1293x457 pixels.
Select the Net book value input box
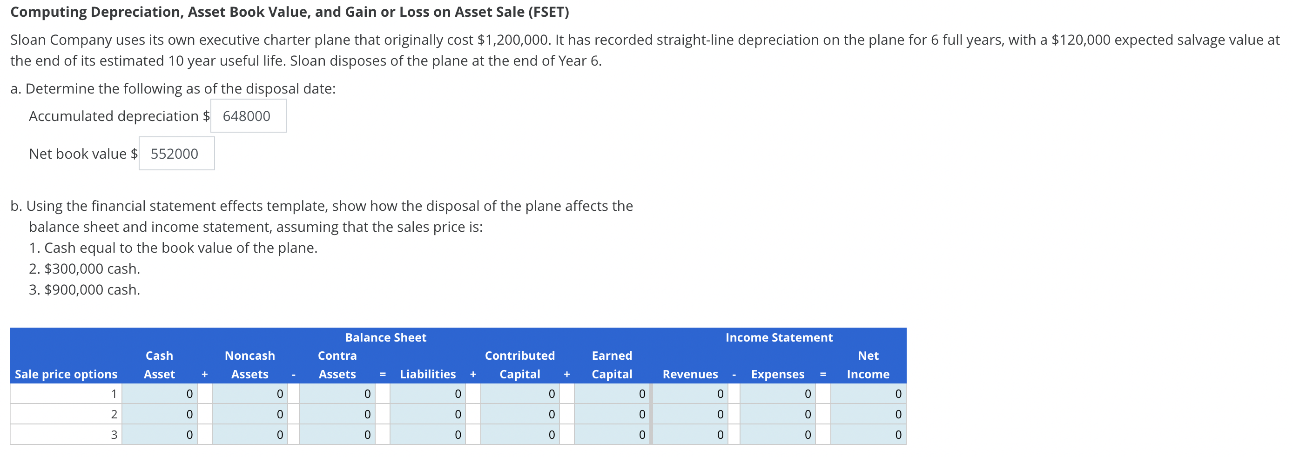tap(176, 154)
